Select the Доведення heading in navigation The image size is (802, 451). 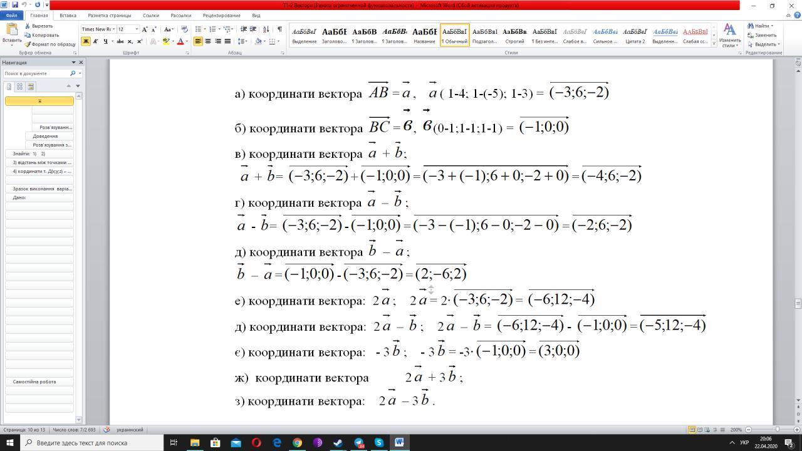(x=45, y=136)
